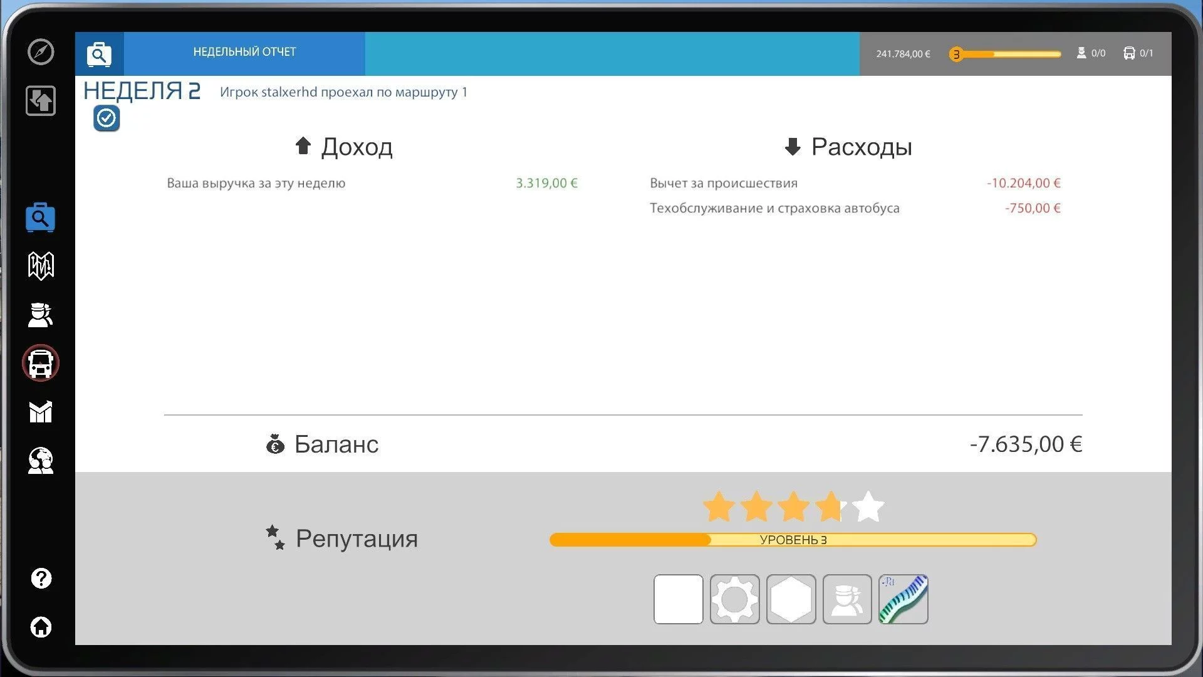The width and height of the screenshot is (1203, 677).
Task: Open the compass navigation icon
Action: tap(41, 51)
